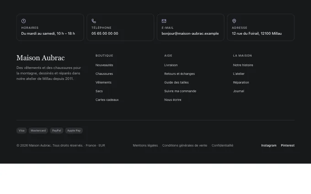This screenshot has height=194, width=311.
Task: Open the Cartes cadeaux link
Action: click(107, 100)
